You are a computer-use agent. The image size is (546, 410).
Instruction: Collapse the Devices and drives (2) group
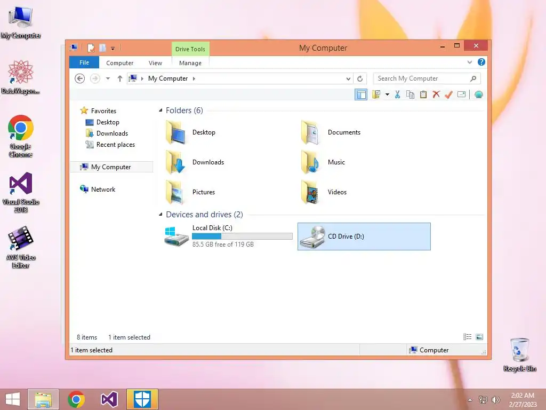160,215
